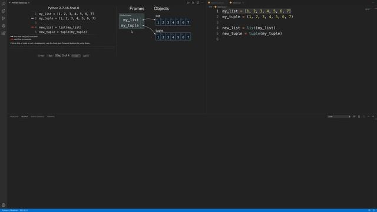The image size is (377, 212).
Task: Click the lock scroll icon in the panel toolbar
Action: point(359,117)
